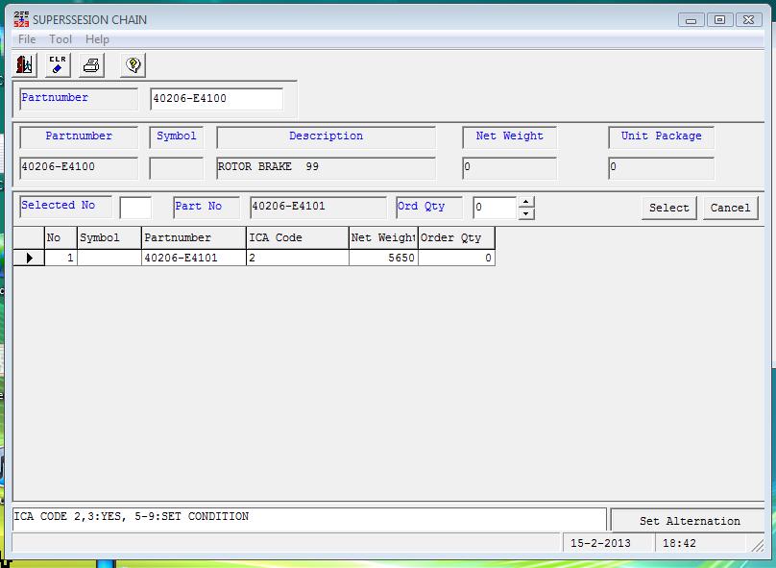Click the CLR eraser clear icon
Screen dimensions: 776x568
(x=58, y=64)
